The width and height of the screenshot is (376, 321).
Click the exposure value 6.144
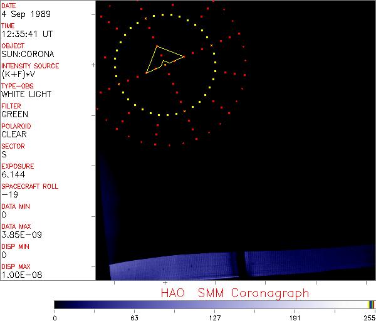pyautogui.click(x=13, y=174)
